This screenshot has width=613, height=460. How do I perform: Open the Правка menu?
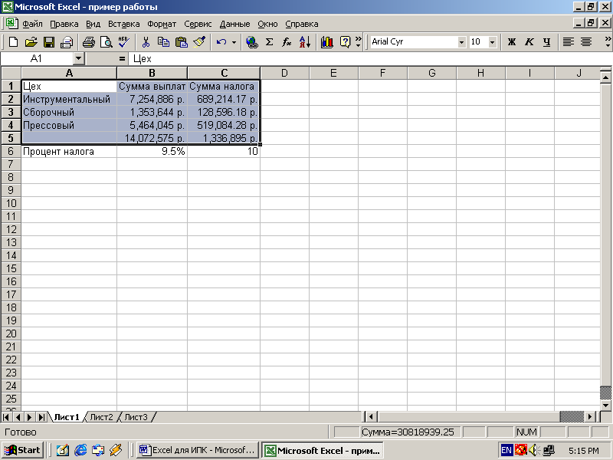64,24
